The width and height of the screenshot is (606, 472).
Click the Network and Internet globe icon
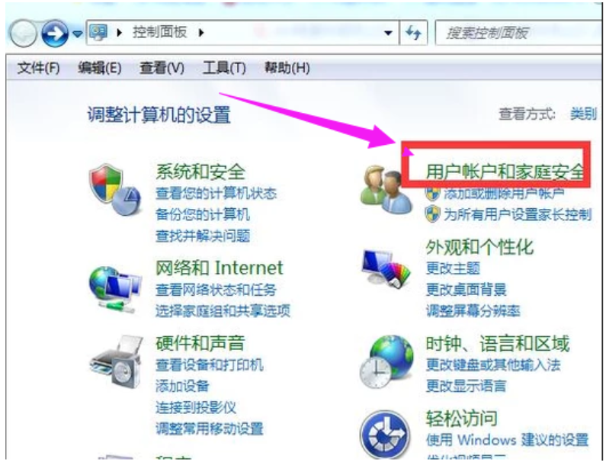pos(115,289)
